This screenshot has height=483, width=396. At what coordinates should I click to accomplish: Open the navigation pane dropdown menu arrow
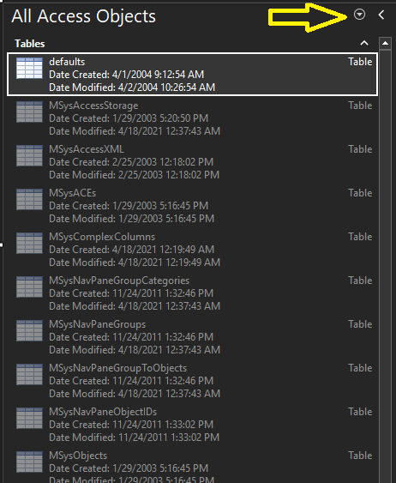click(359, 15)
